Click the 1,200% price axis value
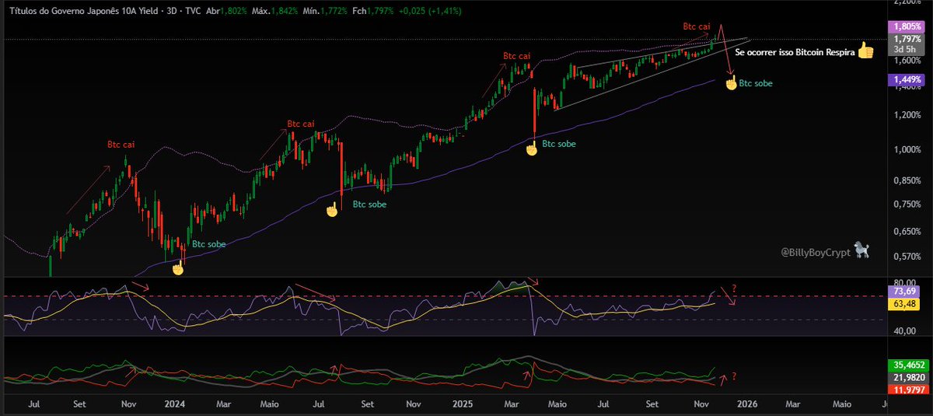The height and width of the screenshot is (416, 933). 907,115
